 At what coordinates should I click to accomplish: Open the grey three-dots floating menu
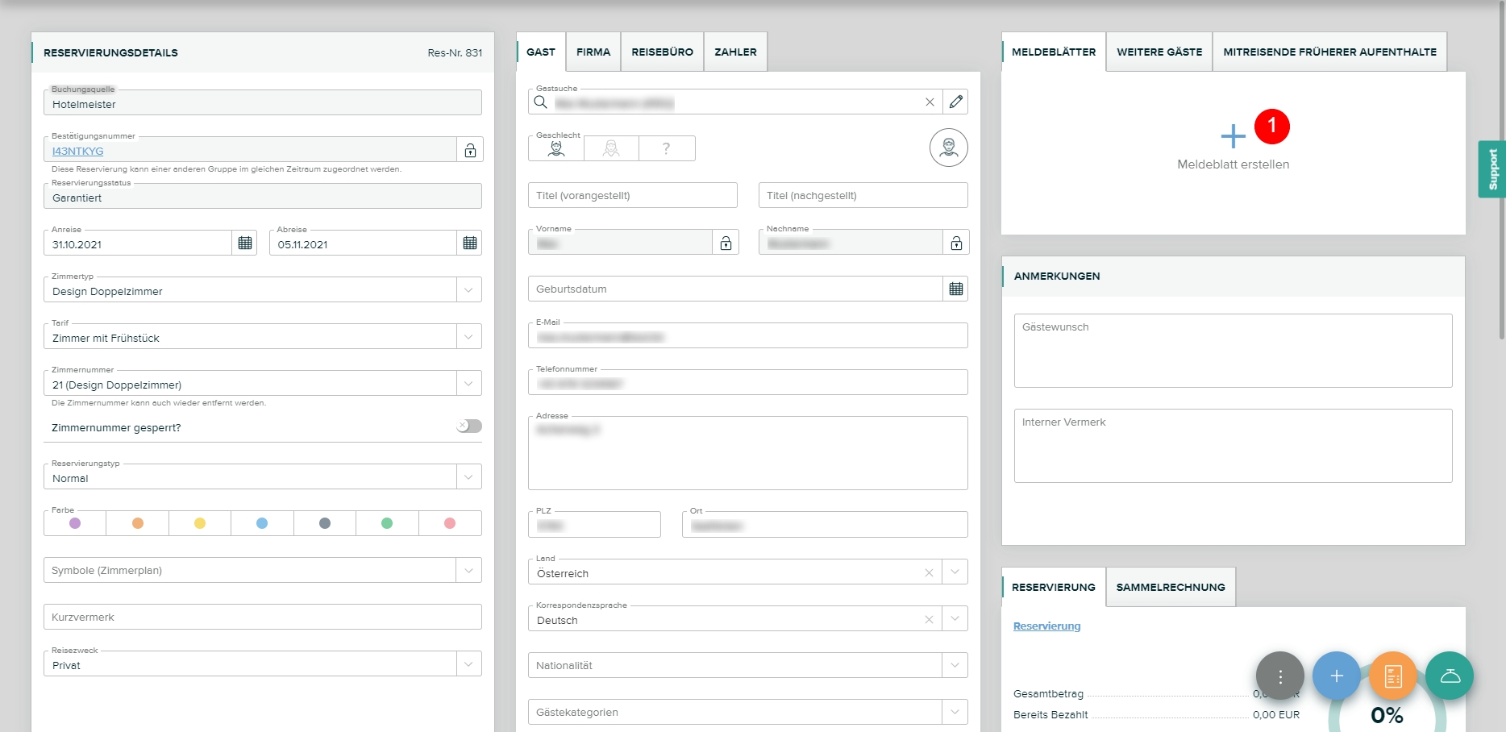1279,676
